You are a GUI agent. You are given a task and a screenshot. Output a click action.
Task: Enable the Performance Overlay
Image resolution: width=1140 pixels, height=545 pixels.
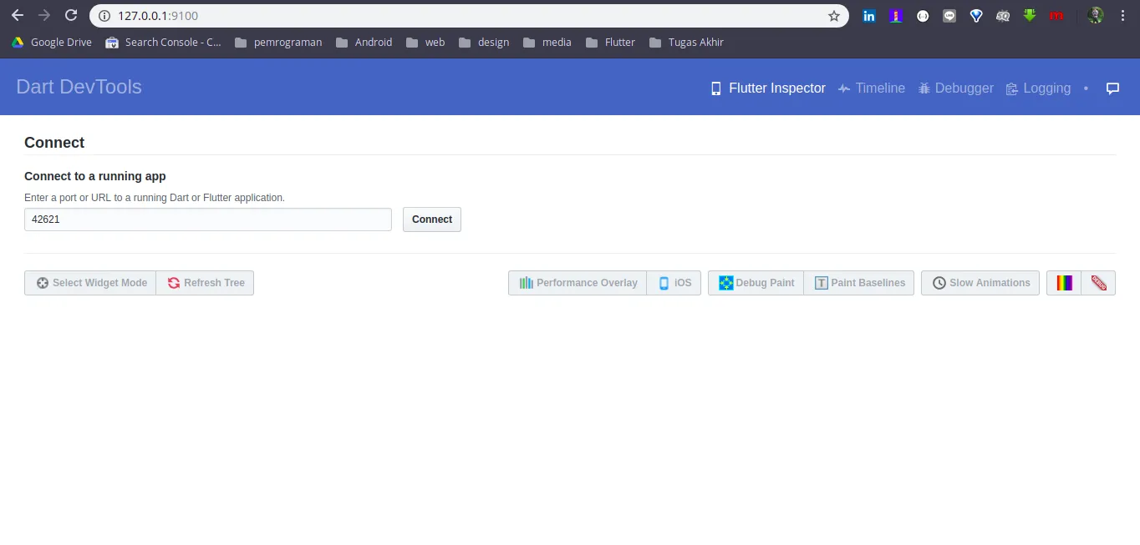point(577,283)
